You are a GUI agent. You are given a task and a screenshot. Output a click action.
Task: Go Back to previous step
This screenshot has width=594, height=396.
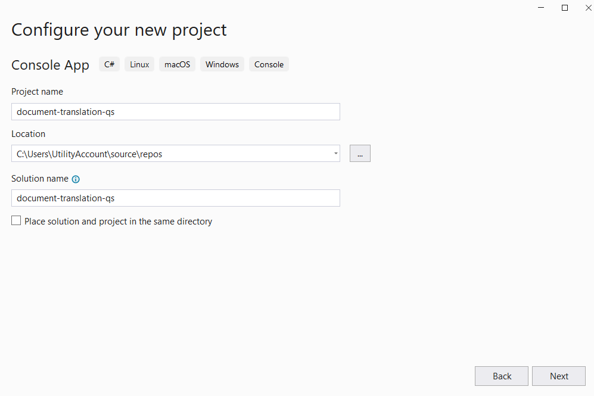pyautogui.click(x=502, y=376)
